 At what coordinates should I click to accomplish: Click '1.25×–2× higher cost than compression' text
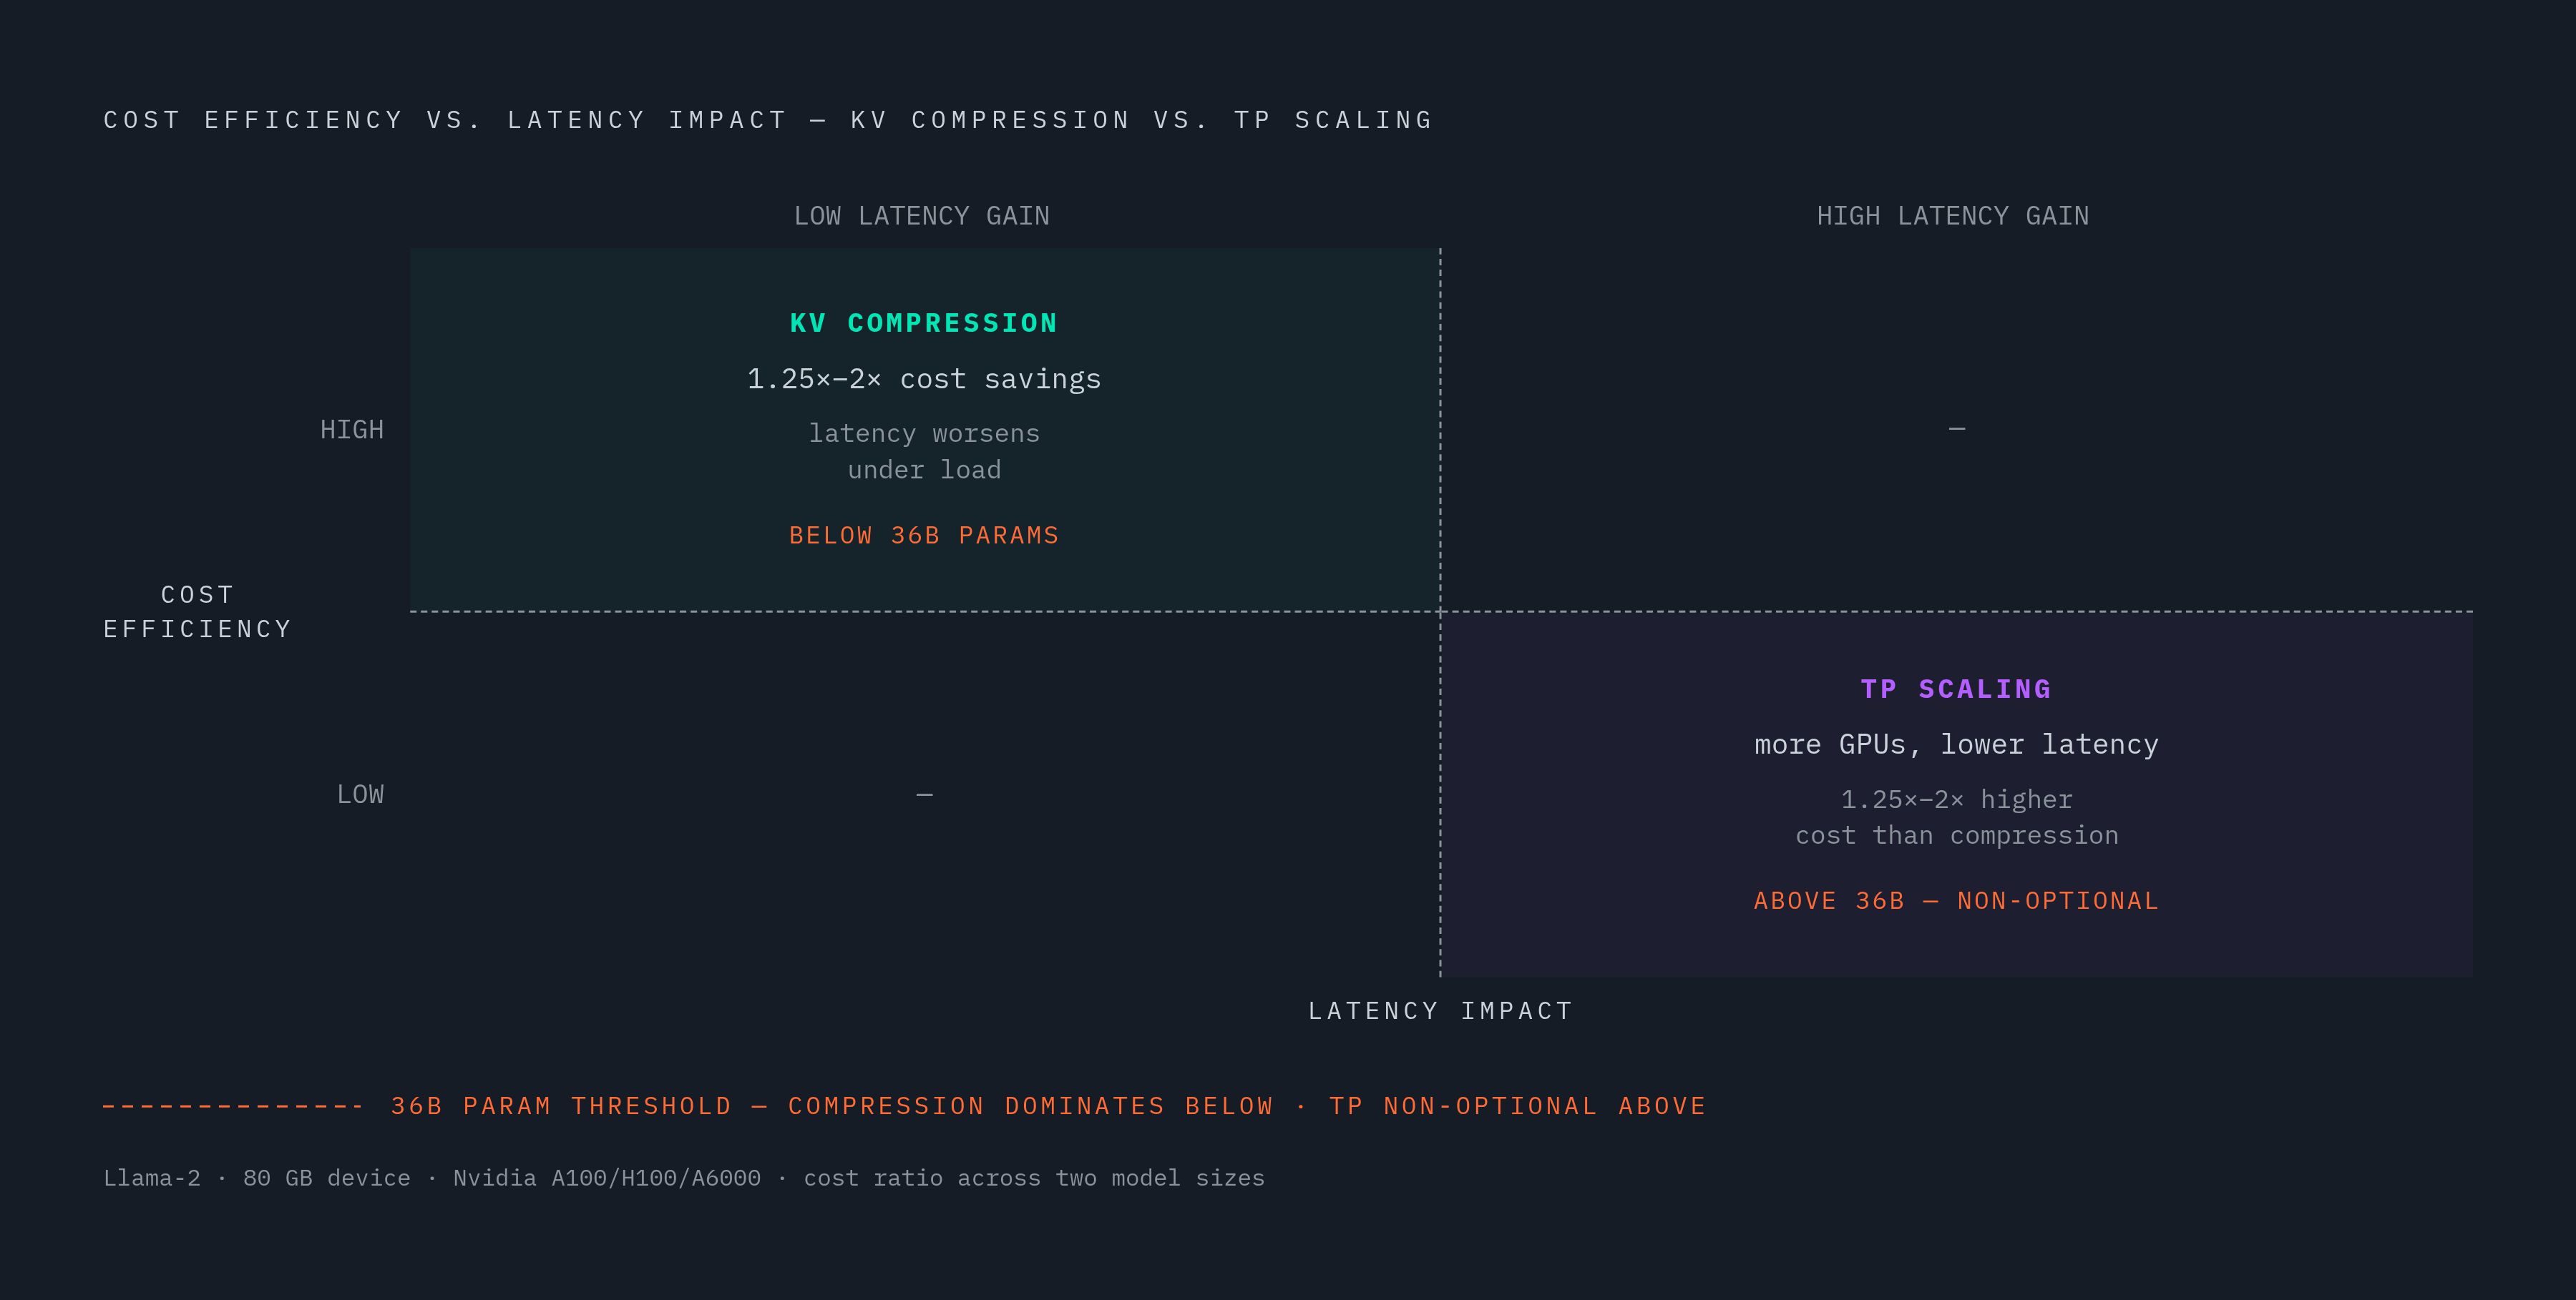pos(1957,817)
